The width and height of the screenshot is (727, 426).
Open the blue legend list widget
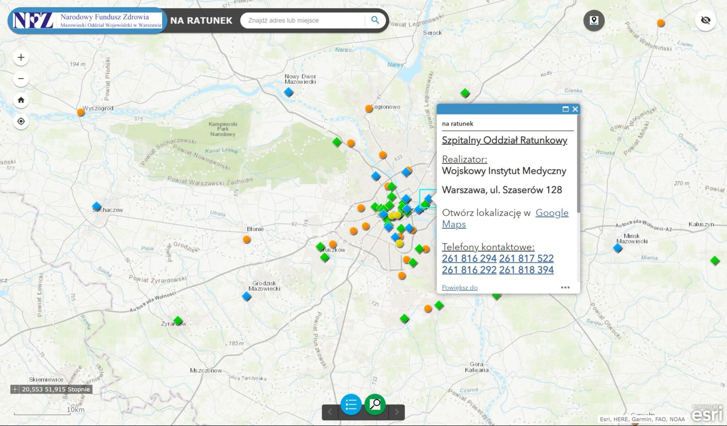[x=351, y=404]
